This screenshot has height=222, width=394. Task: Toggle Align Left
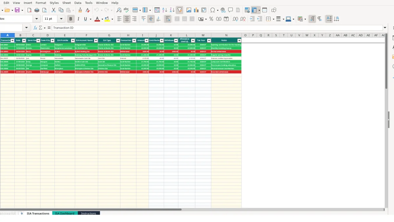119,19
